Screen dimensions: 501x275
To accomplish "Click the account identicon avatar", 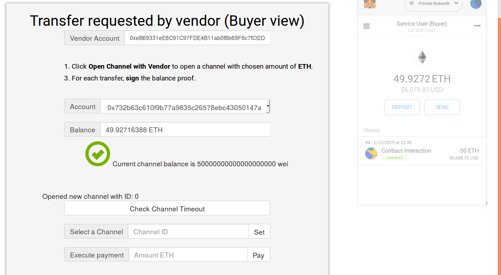I will pos(476,4).
